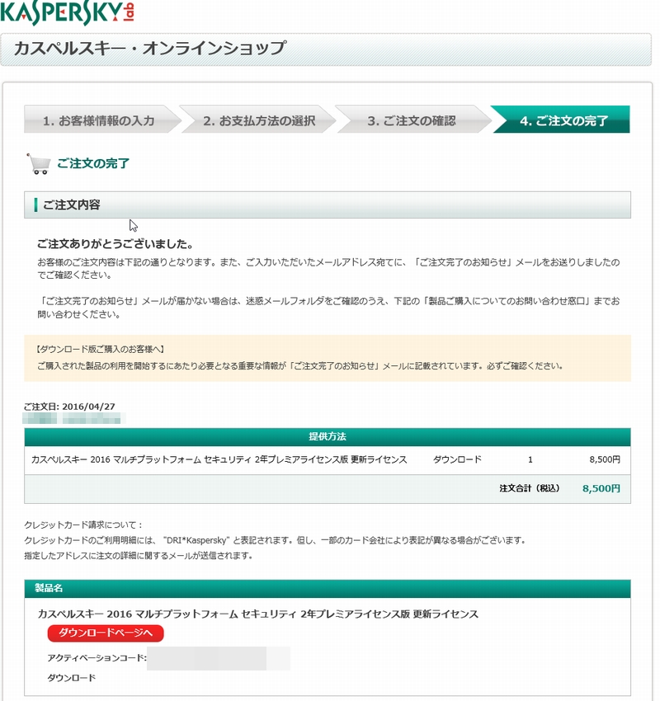Image resolution: width=660 pixels, height=701 pixels.
Task: Click the 提供方法 table header
Action: pyautogui.click(x=328, y=437)
